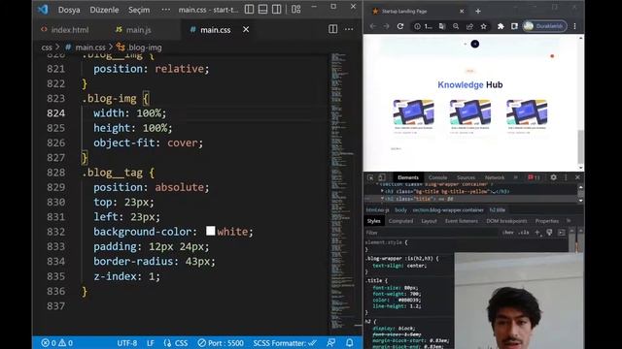Screen dimensions: 622x349
Task: Toggle secondary side bar layout icon
Action: [x=276, y=9]
